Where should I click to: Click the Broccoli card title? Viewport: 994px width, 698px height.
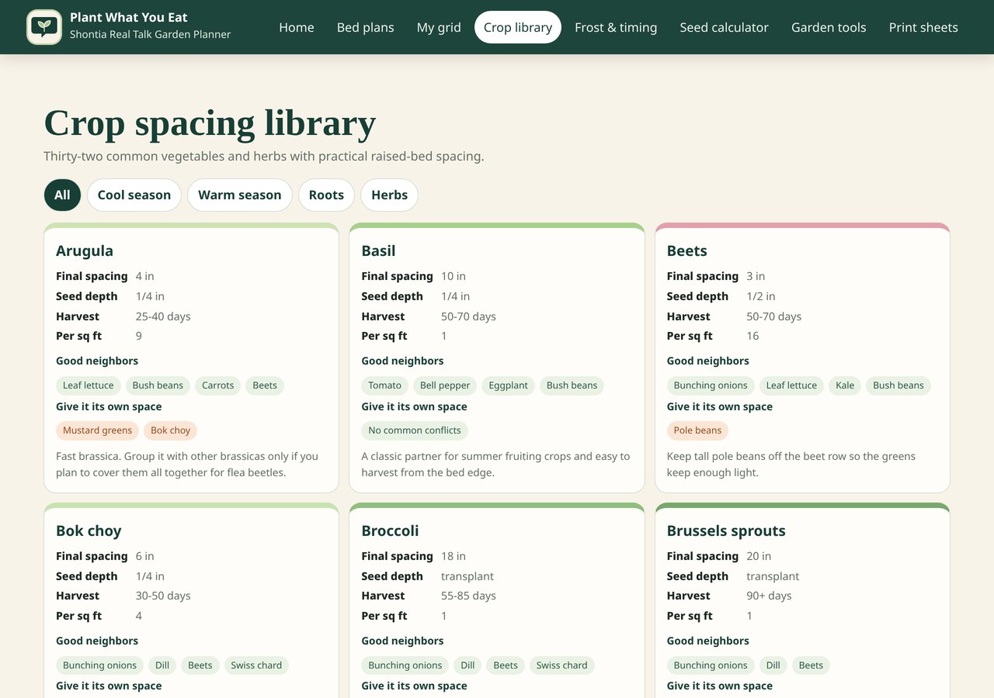click(390, 530)
